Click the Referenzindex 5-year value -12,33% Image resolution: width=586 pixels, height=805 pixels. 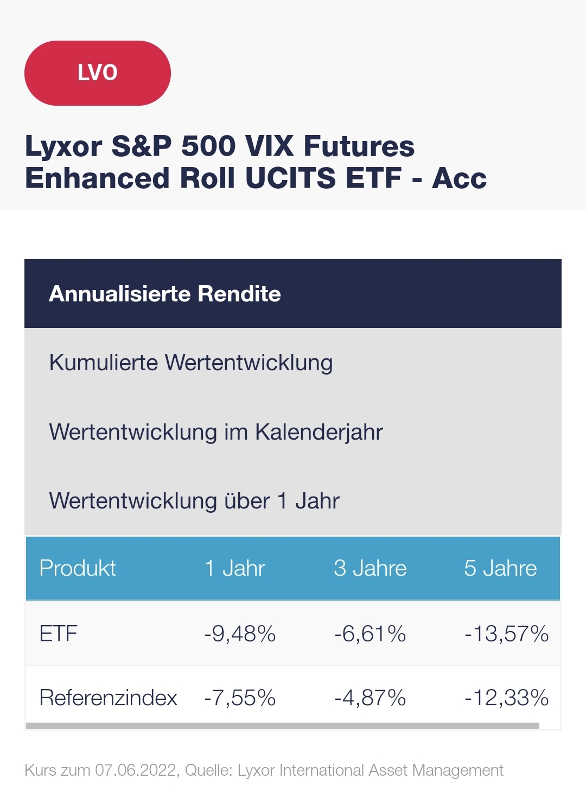point(506,698)
